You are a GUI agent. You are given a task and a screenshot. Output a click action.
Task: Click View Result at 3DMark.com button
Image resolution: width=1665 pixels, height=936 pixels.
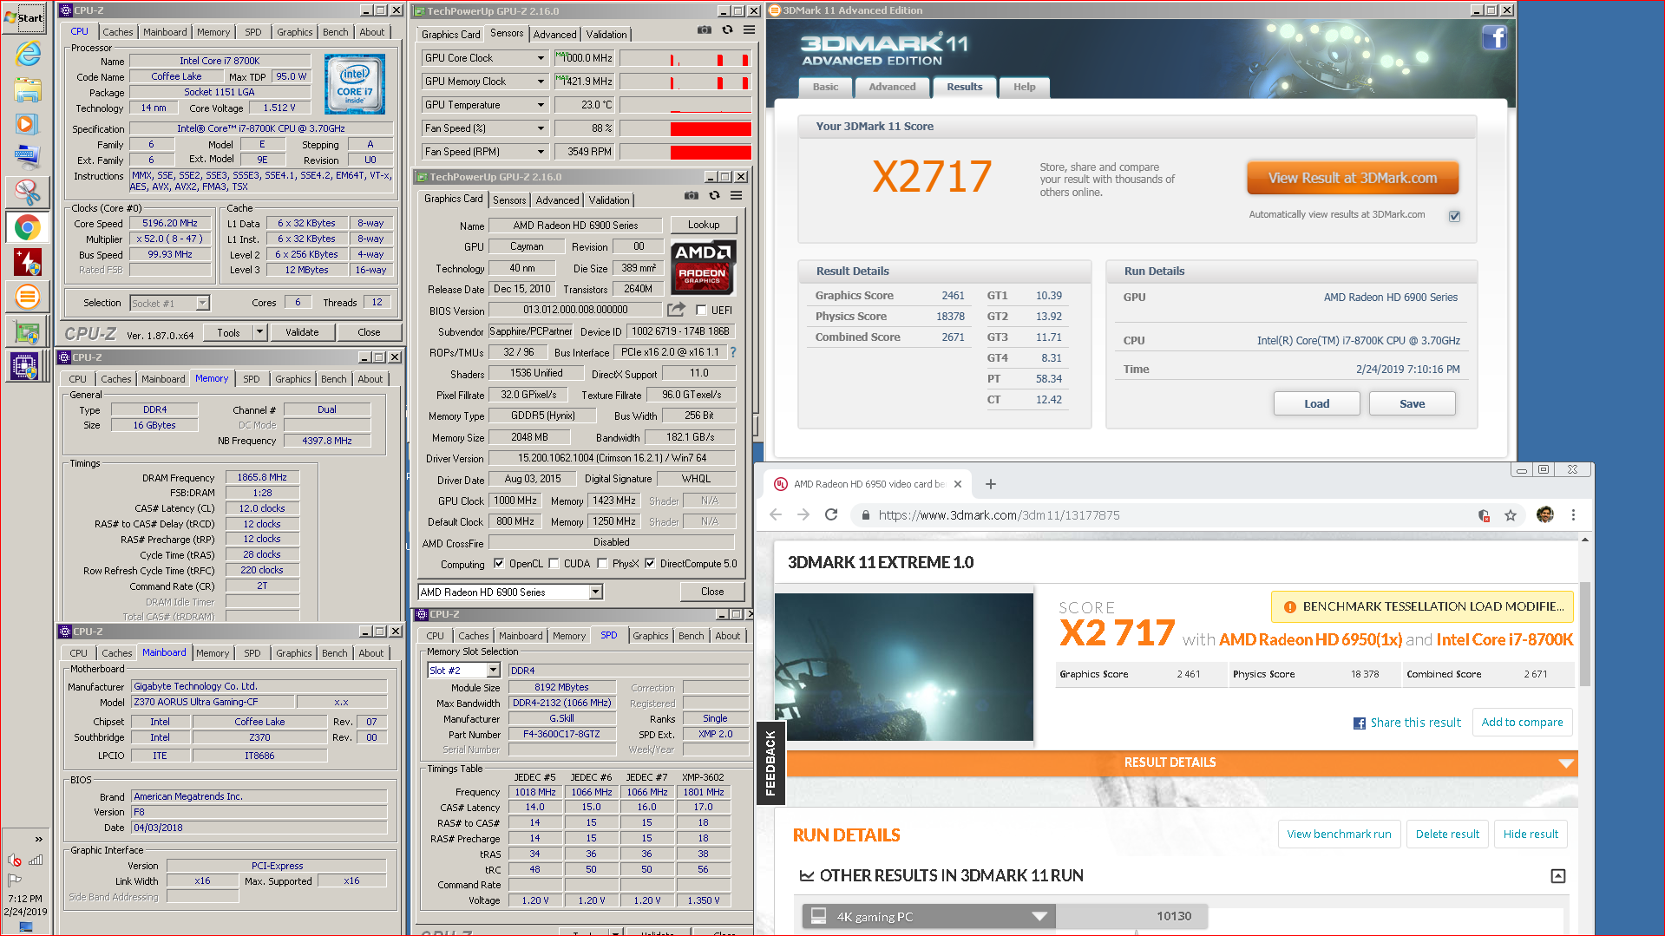(x=1352, y=178)
